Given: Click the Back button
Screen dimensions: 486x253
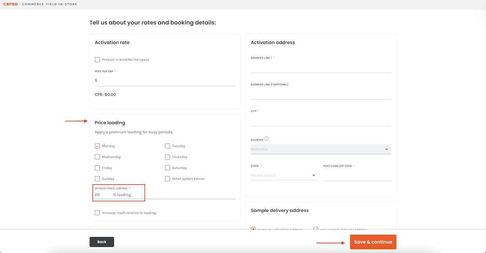Looking at the screenshot, I should (x=102, y=242).
